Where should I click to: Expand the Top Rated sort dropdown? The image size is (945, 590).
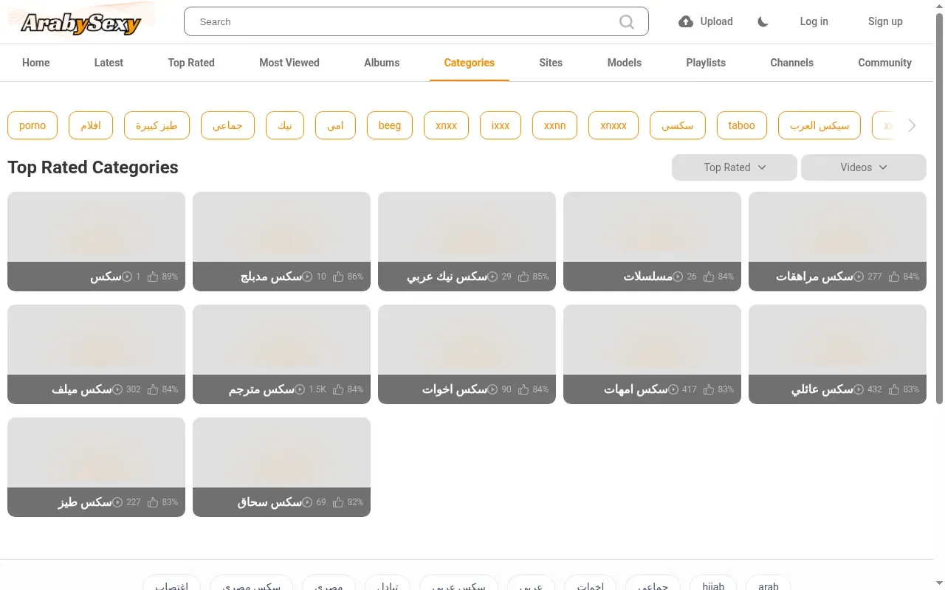pos(735,167)
